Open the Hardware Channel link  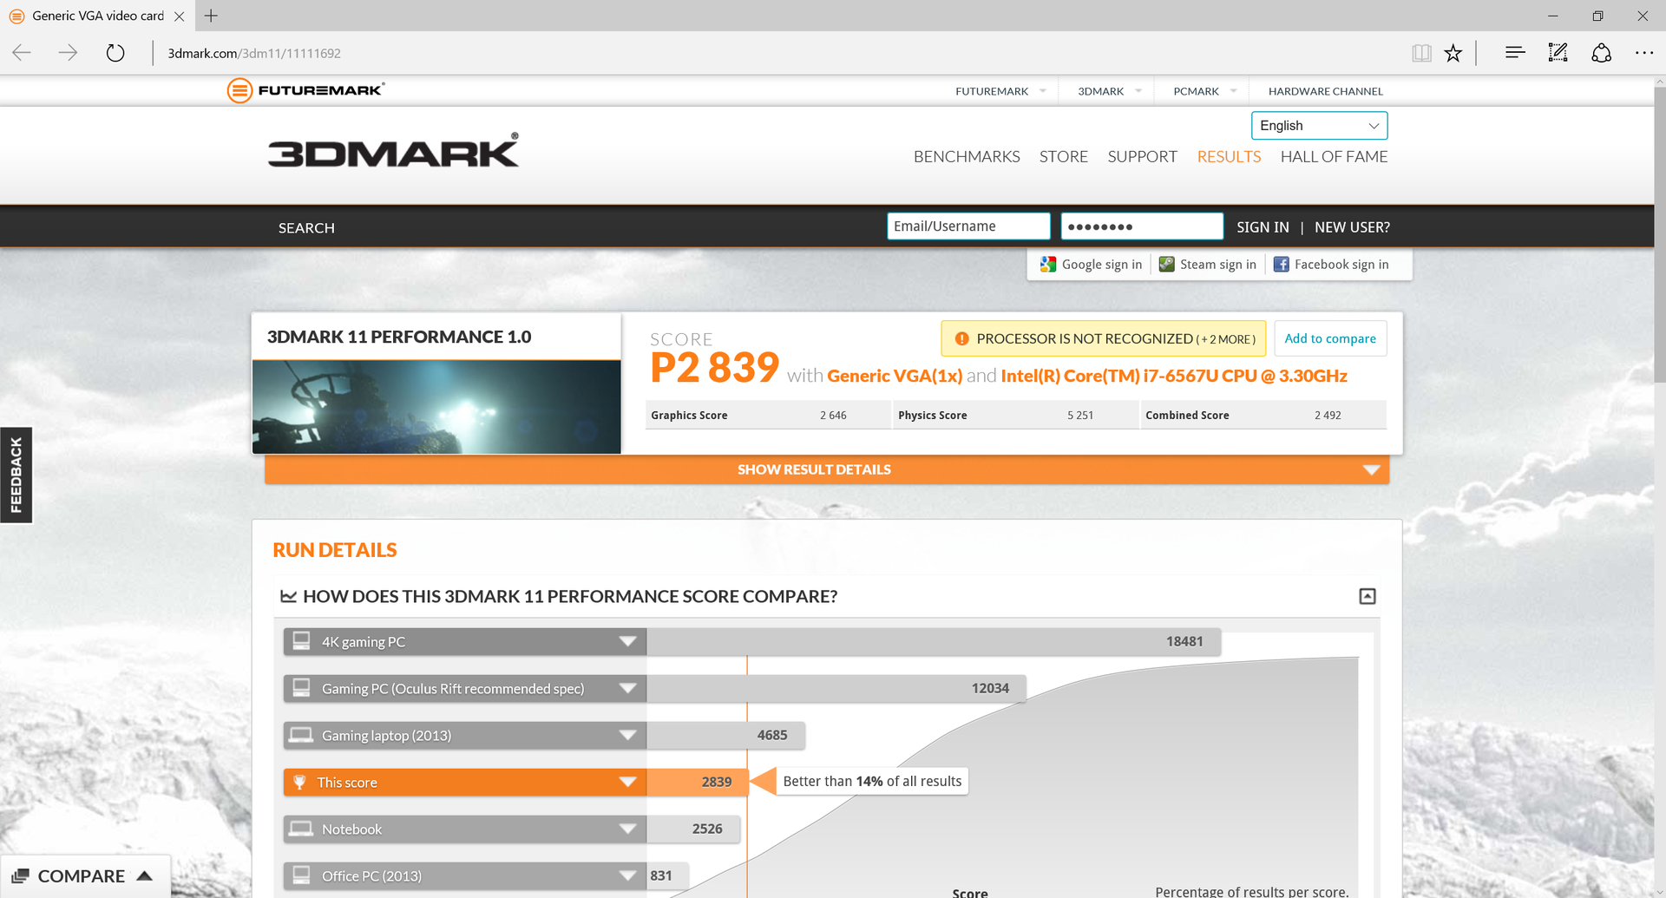(1325, 91)
